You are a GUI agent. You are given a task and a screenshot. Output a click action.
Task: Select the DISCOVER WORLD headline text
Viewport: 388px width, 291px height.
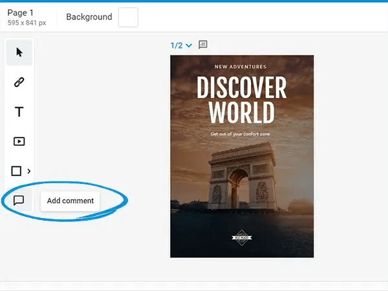pyautogui.click(x=242, y=99)
